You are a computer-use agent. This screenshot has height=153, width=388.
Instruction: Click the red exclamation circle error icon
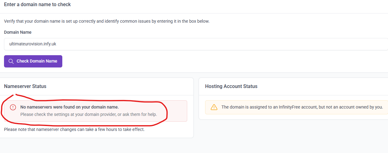(x=13, y=107)
